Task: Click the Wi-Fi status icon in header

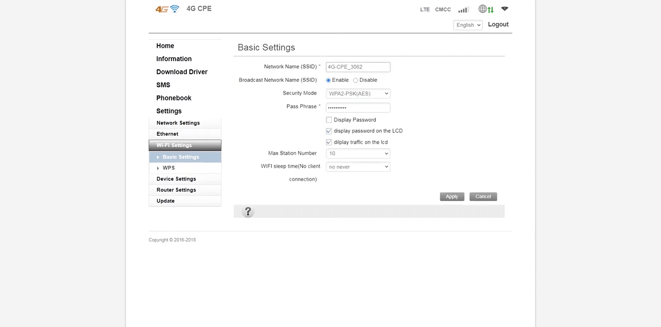Action: (x=505, y=9)
